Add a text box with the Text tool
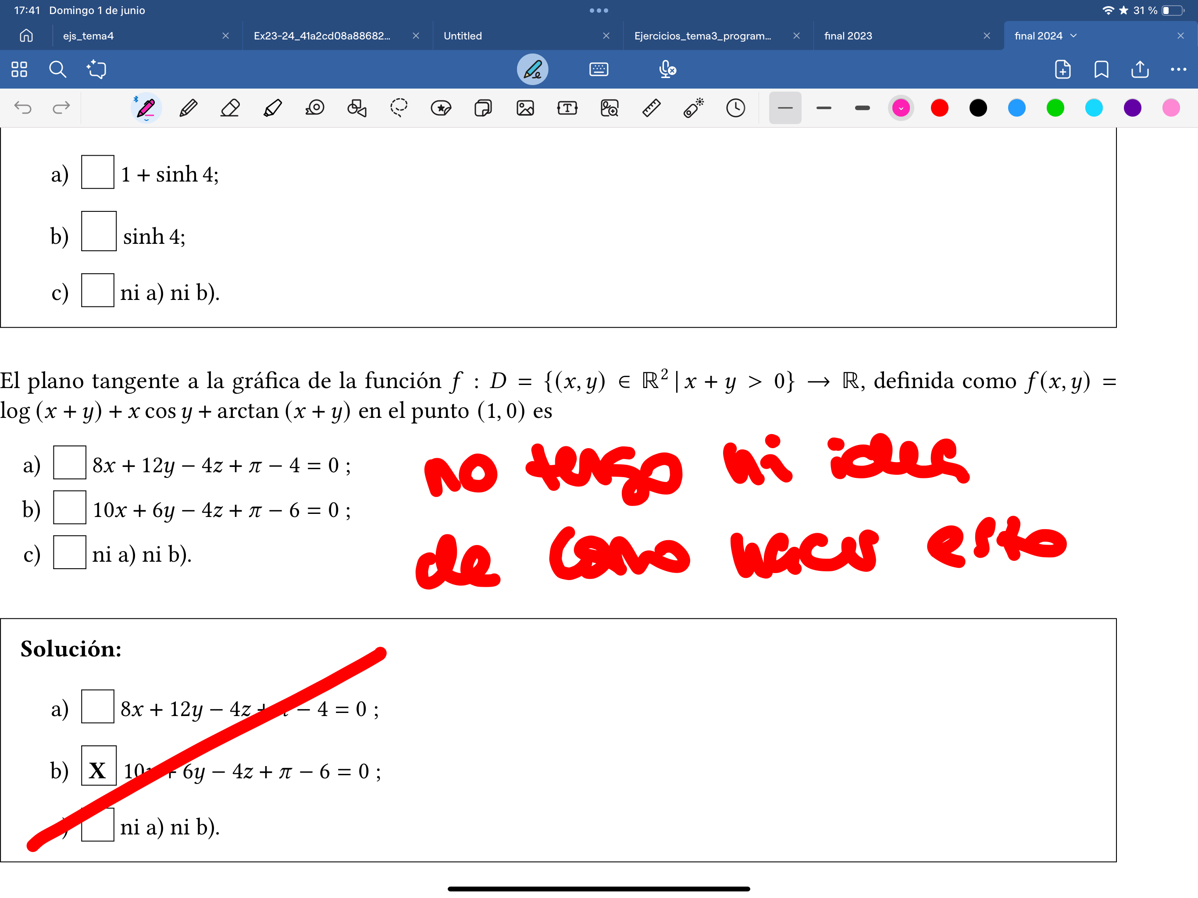The image size is (1198, 898). pos(567,108)
